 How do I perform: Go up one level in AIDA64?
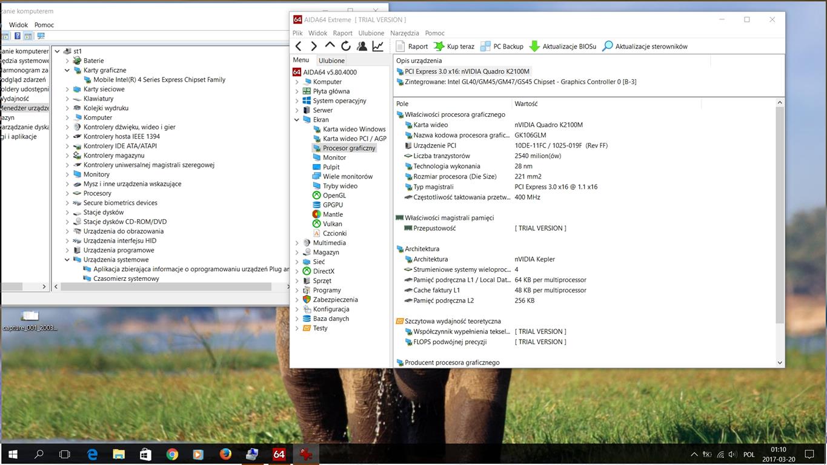tap(330, 45)
